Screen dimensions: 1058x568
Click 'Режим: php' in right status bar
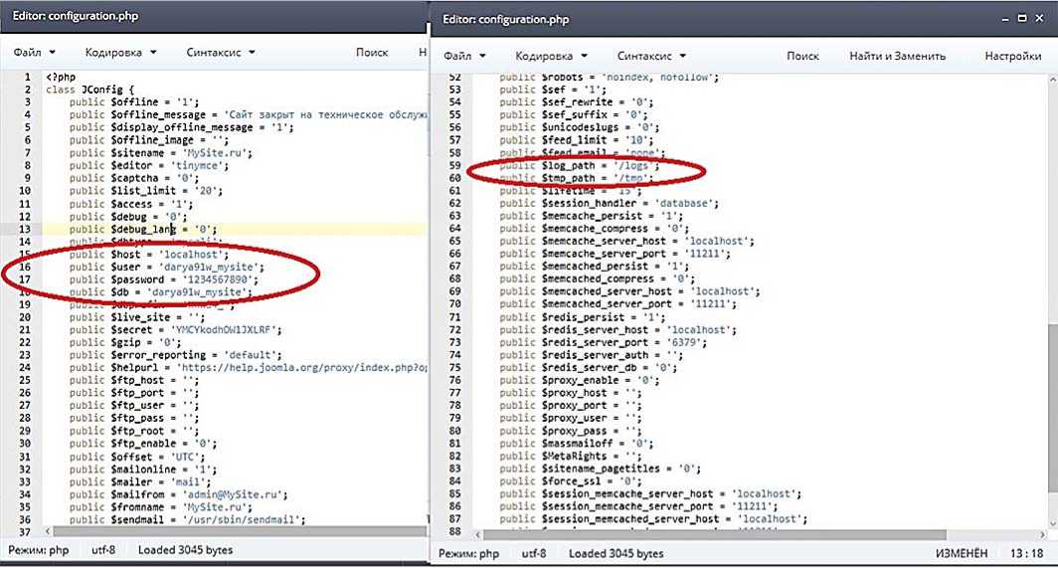[x=469, y=553]
